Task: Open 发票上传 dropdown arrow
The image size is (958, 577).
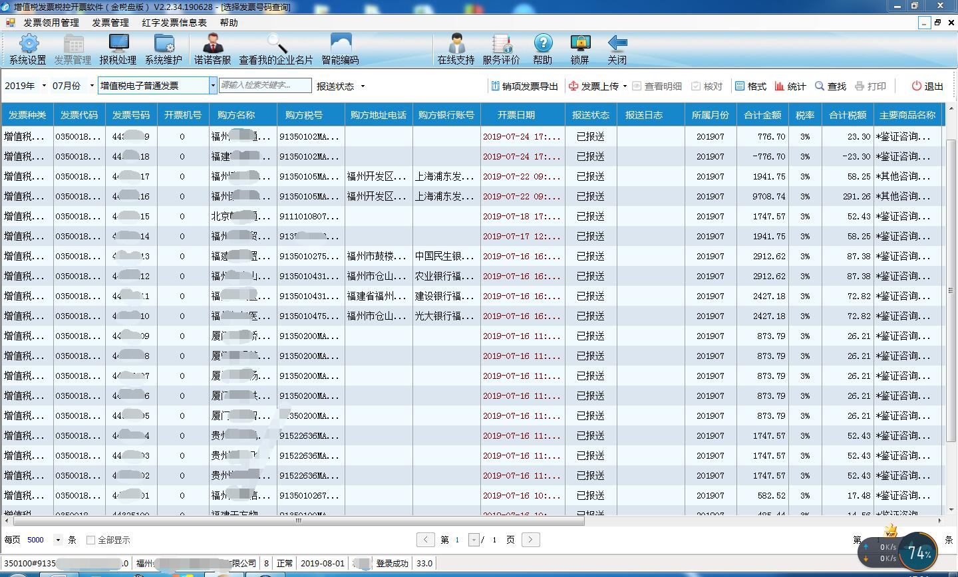Action: (x=625, y=86)
